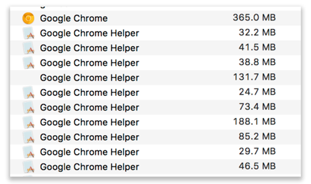
Task: Click the Google Chrome app icon
Action: (28, 18)
